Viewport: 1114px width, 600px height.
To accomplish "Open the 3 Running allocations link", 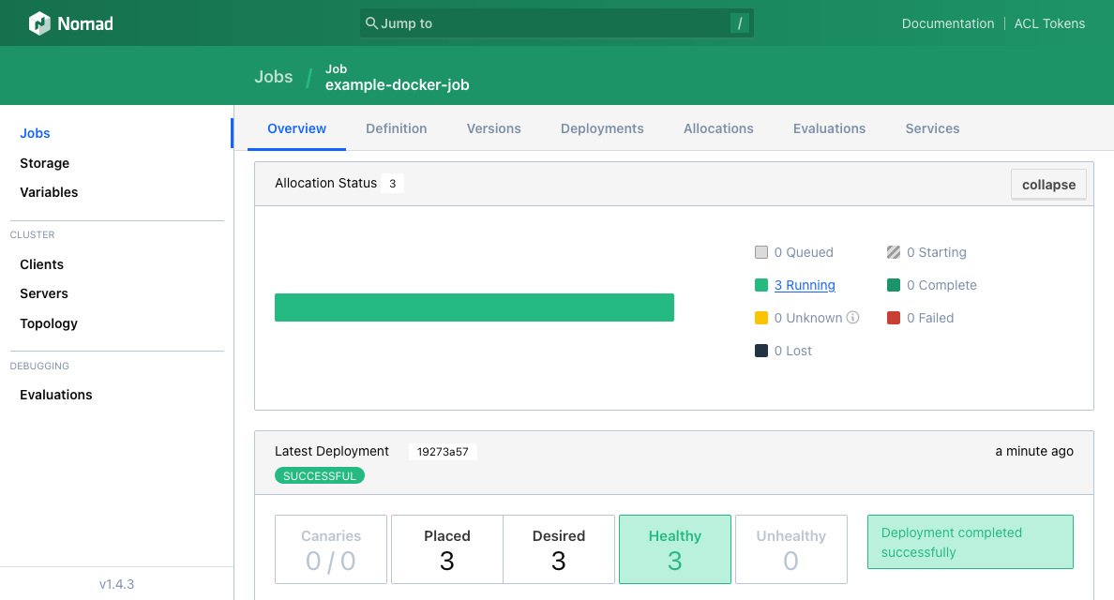I will point(805,285).
